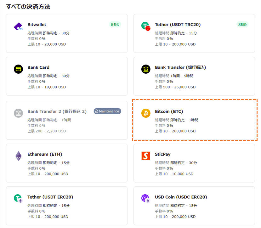This screenshot has height=228, width=261.
Task: Click the greyed Bank Transfer 2 icon
Action: pyautogui.click(x=18, y=113)
